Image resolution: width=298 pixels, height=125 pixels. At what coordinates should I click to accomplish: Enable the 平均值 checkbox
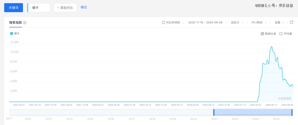coord(281,34)
